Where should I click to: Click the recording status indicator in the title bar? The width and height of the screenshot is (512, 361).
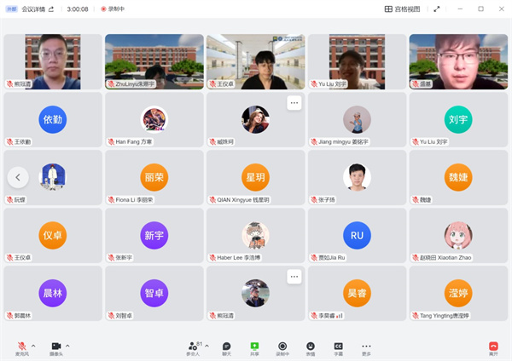click(x=112, y=9)
